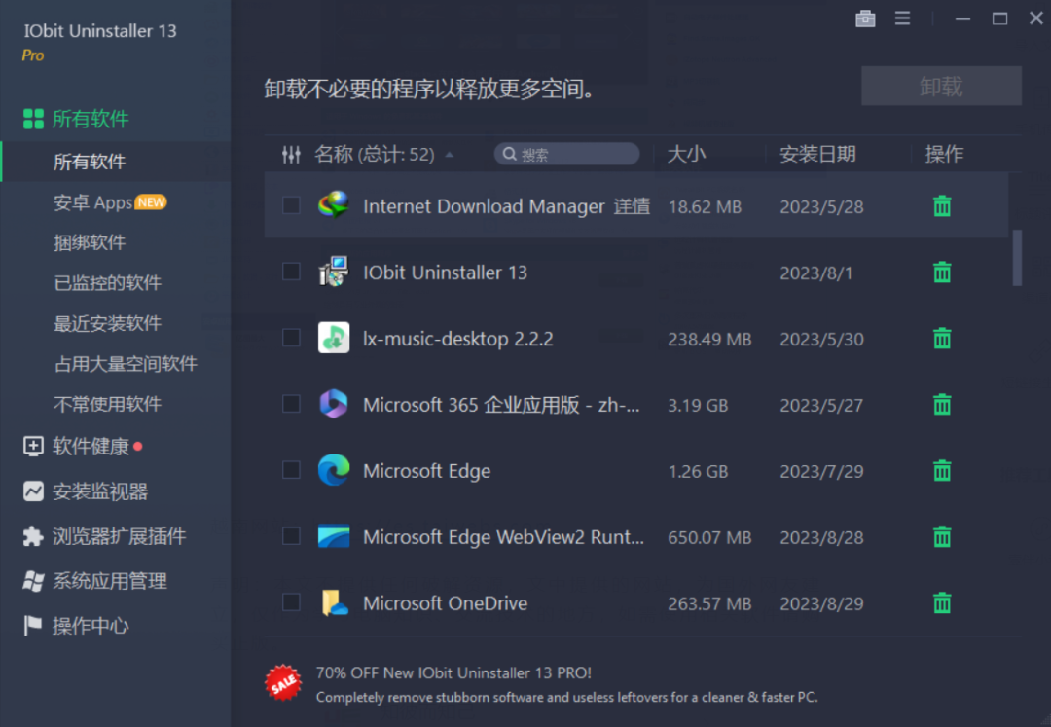Check the Microsoft OneDrive checkbox
Image resolution: width=1051 pixels, height=727 pixels.
291,602
